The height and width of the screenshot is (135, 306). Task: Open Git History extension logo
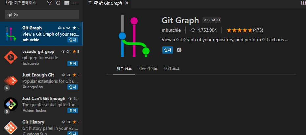[11, 128]
